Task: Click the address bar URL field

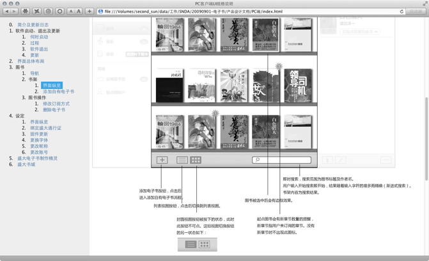Action: click(x=251, y=12)
